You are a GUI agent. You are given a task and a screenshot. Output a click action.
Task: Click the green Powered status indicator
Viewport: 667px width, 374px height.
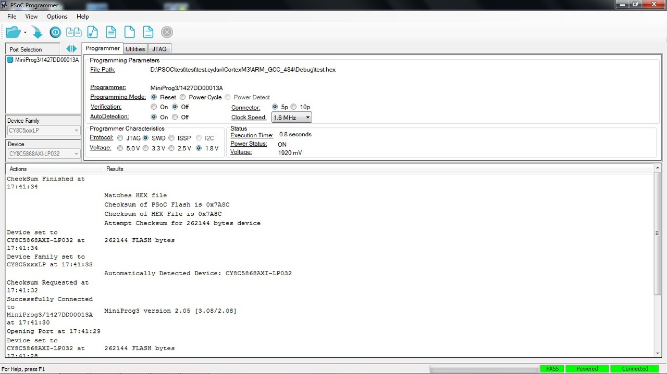(587, 369)
